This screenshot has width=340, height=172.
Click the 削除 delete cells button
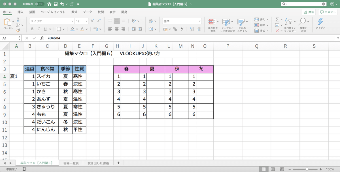(262, 25)
